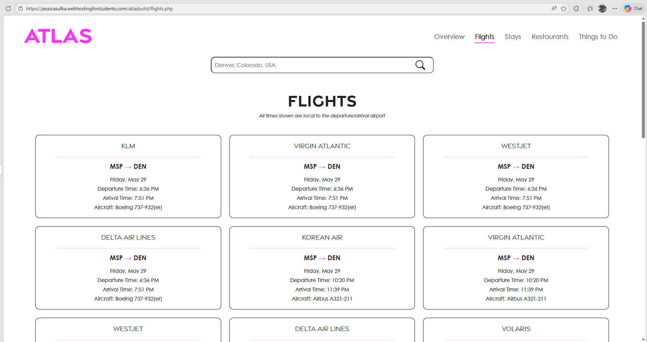This screenshot has width=647, height=342.
Task: Click second-row VIRGIN ATLANTIC card title
Action: (x=516, y=238)
